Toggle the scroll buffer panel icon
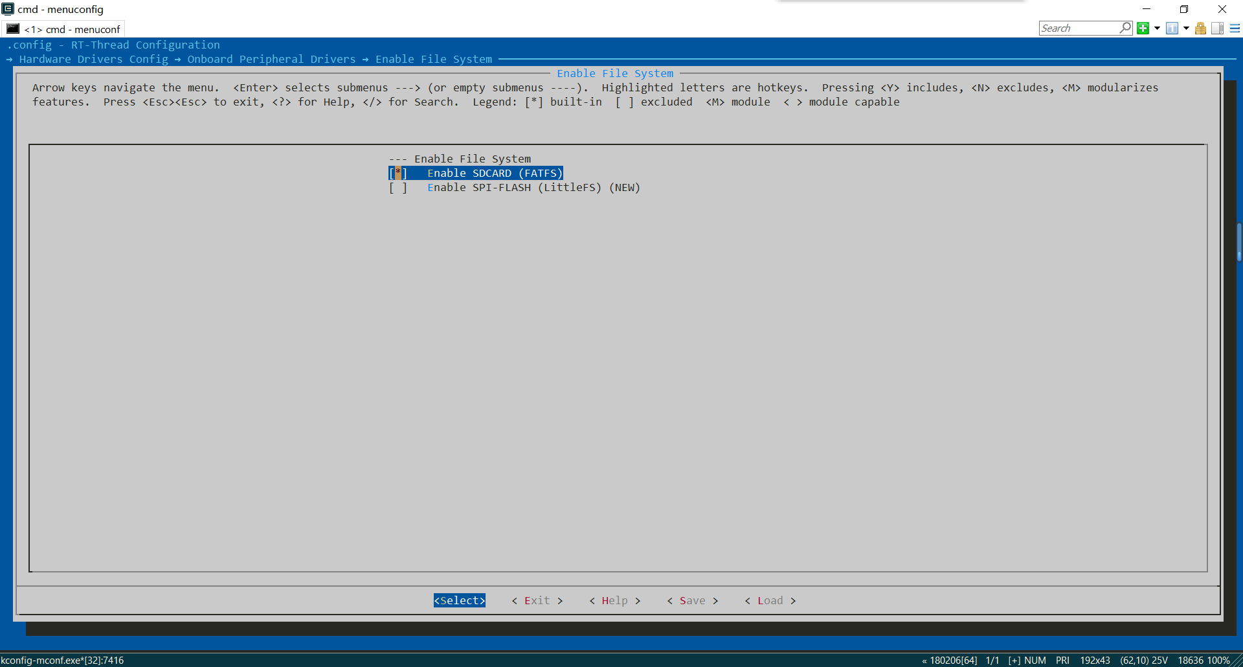Viewport: 1243px width, 667px height. click(x=1217, y=28)
